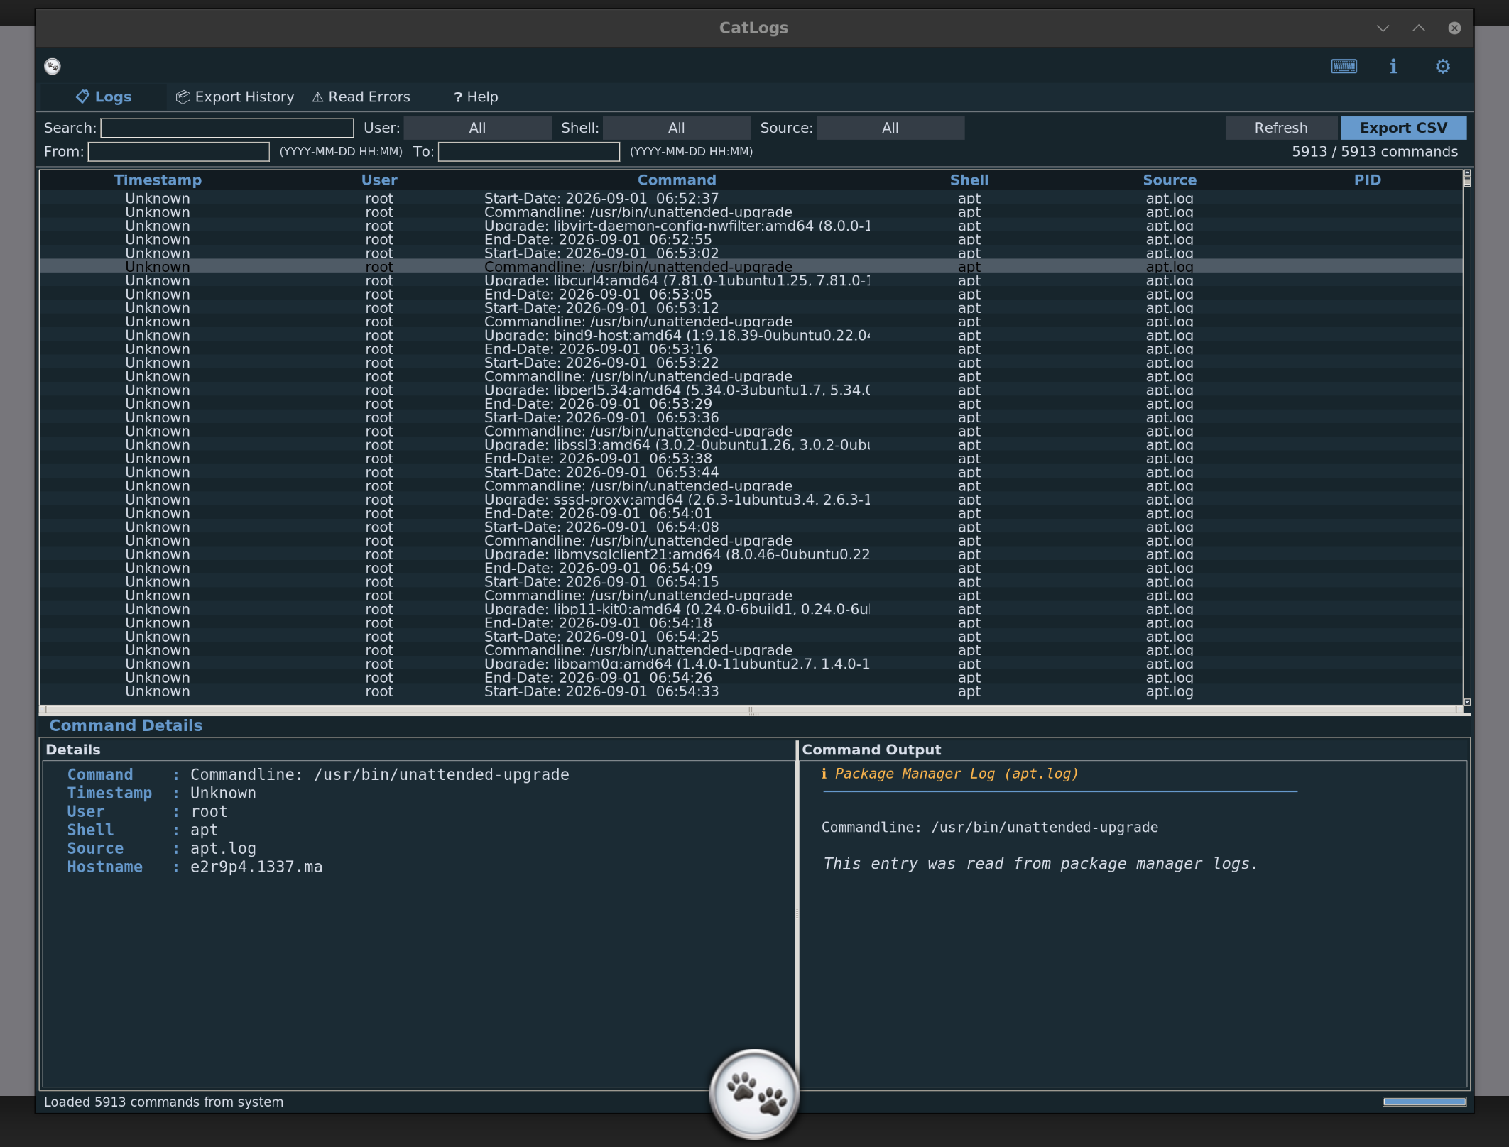Open the info icon in toolbar

[1393, 67]
